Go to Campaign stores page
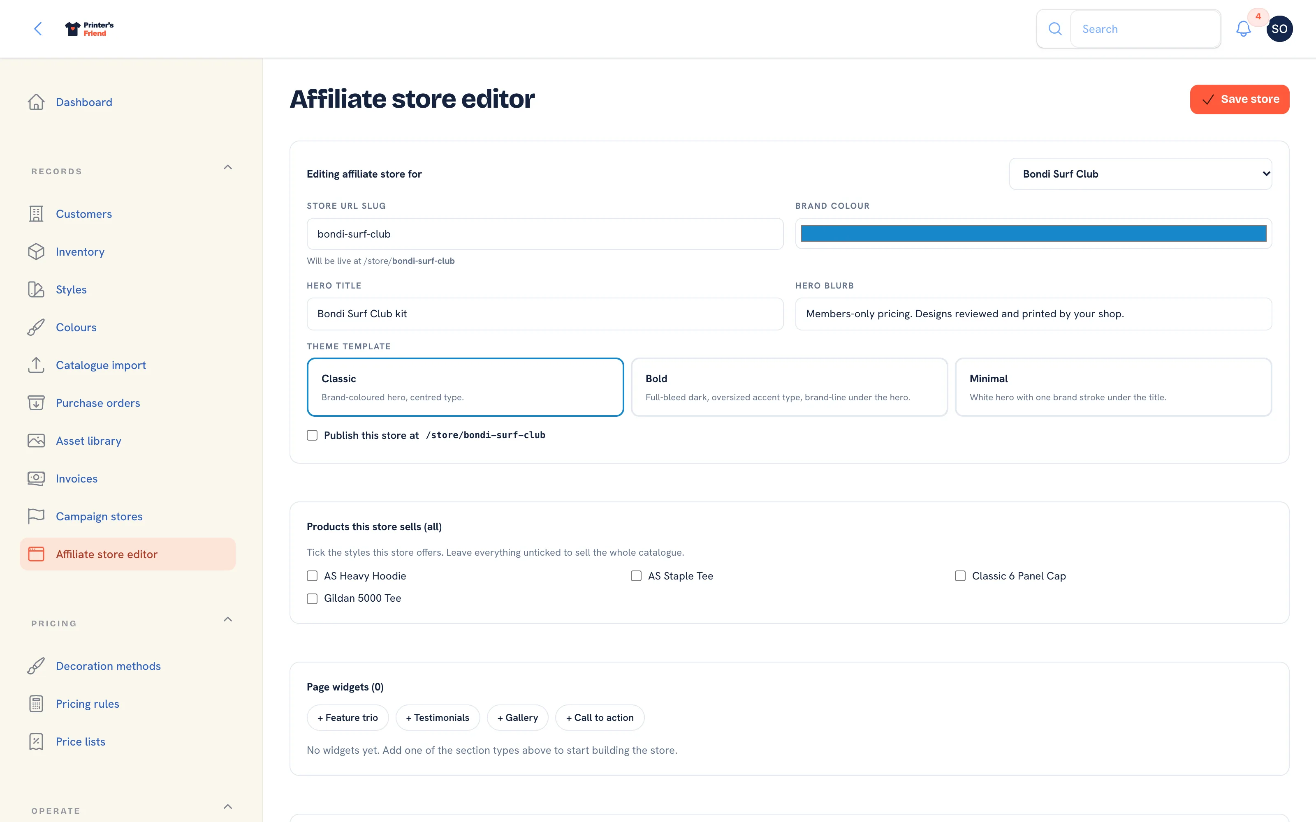 click(99, 517)
